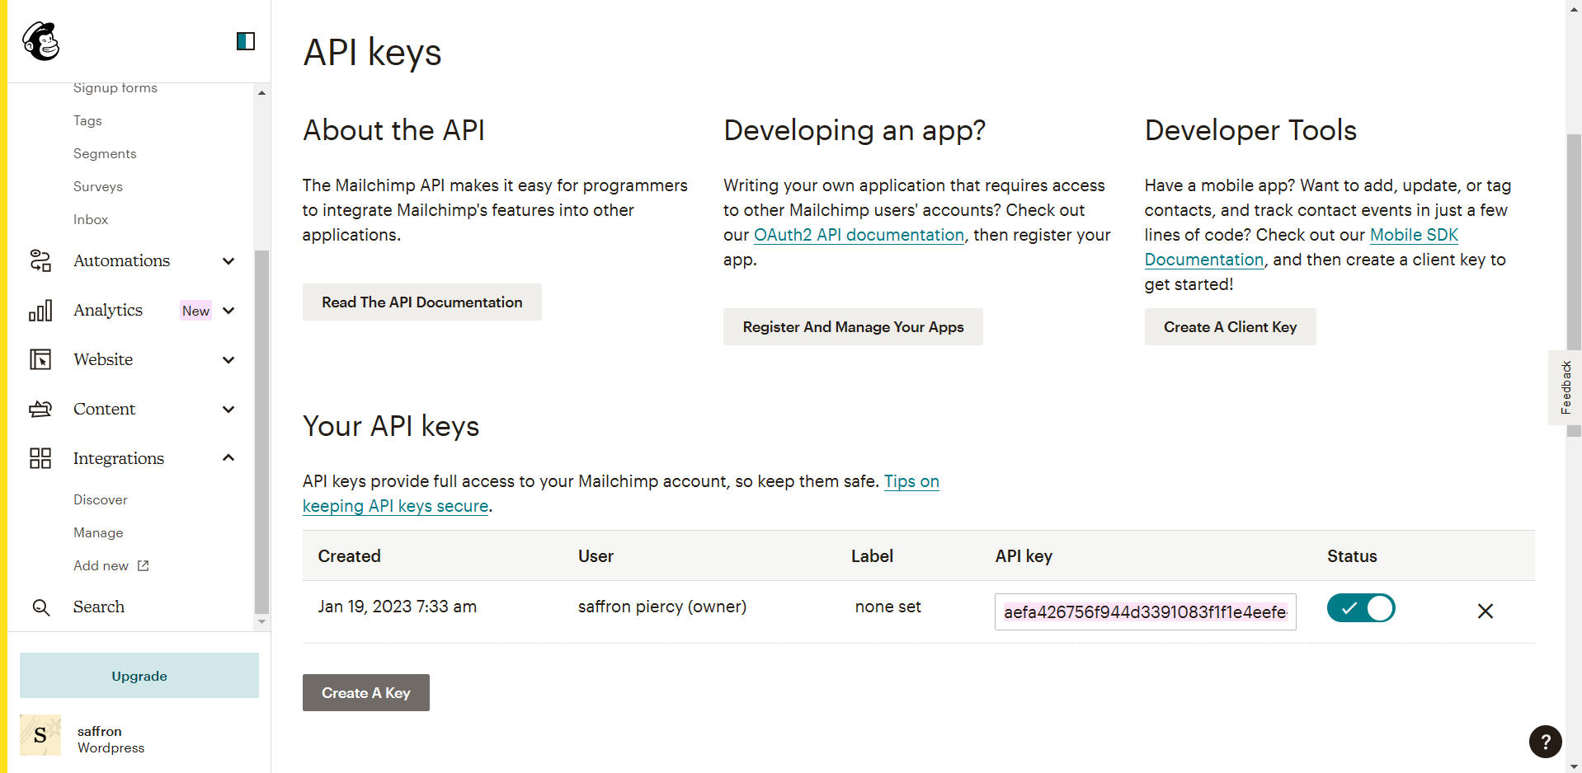Click the Analytics bar chart icon
The height and width of the screenshot is (773, 1582).
[40, 310]
